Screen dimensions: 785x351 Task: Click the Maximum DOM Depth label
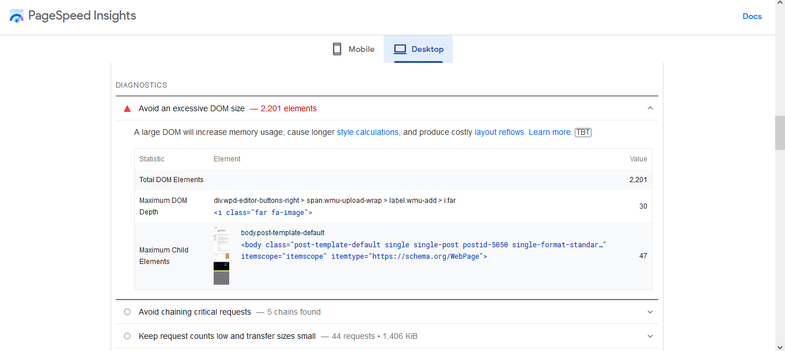pyautogui.click(x=164, y=206)
